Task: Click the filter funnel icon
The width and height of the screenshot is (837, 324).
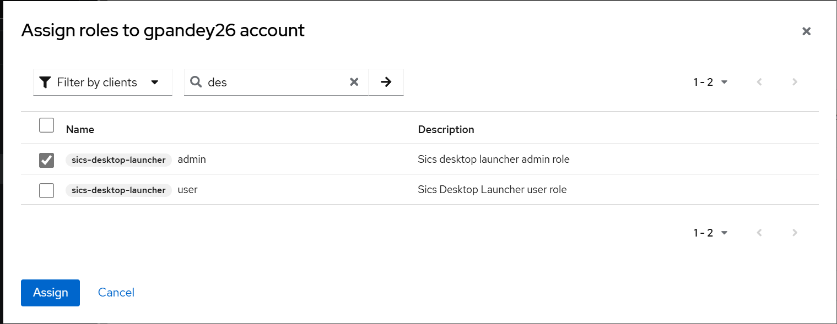Action: tap(45, 82)
